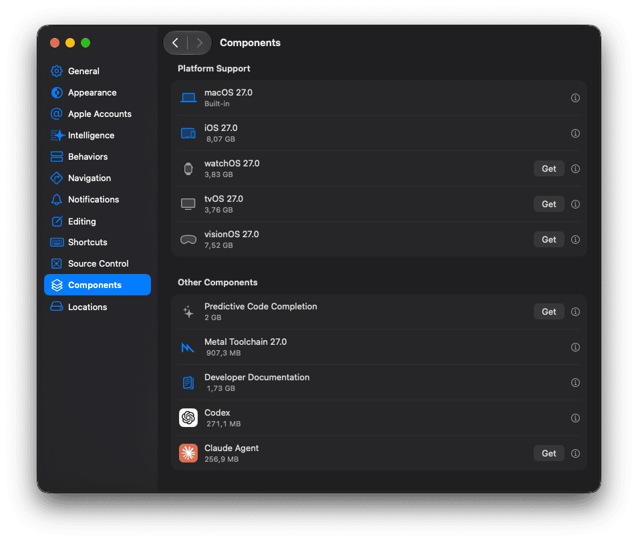The image size is (638, 542).
Task: Click the tvOS display icon
Action: (x=188, y=205)
